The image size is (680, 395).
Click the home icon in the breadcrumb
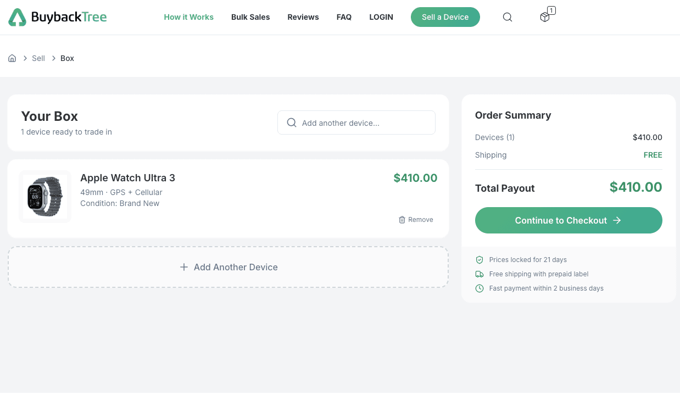pyautogui.click(x=12, y=58)
